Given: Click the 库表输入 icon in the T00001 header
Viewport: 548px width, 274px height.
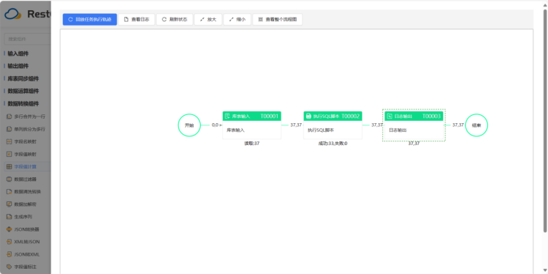Looking at the screenshot, I should [x=227, y=116].
